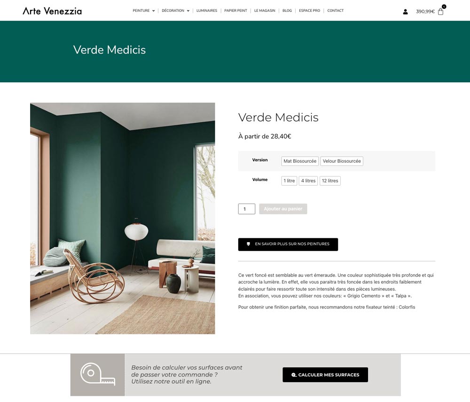Open the user account icon
Image resolution: width=470 pixels, height=402 pixels.
[405, 12]
